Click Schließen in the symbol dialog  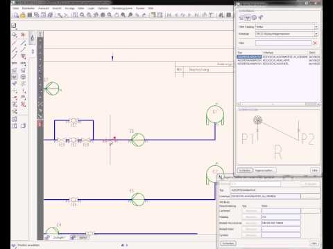[245, 170]
